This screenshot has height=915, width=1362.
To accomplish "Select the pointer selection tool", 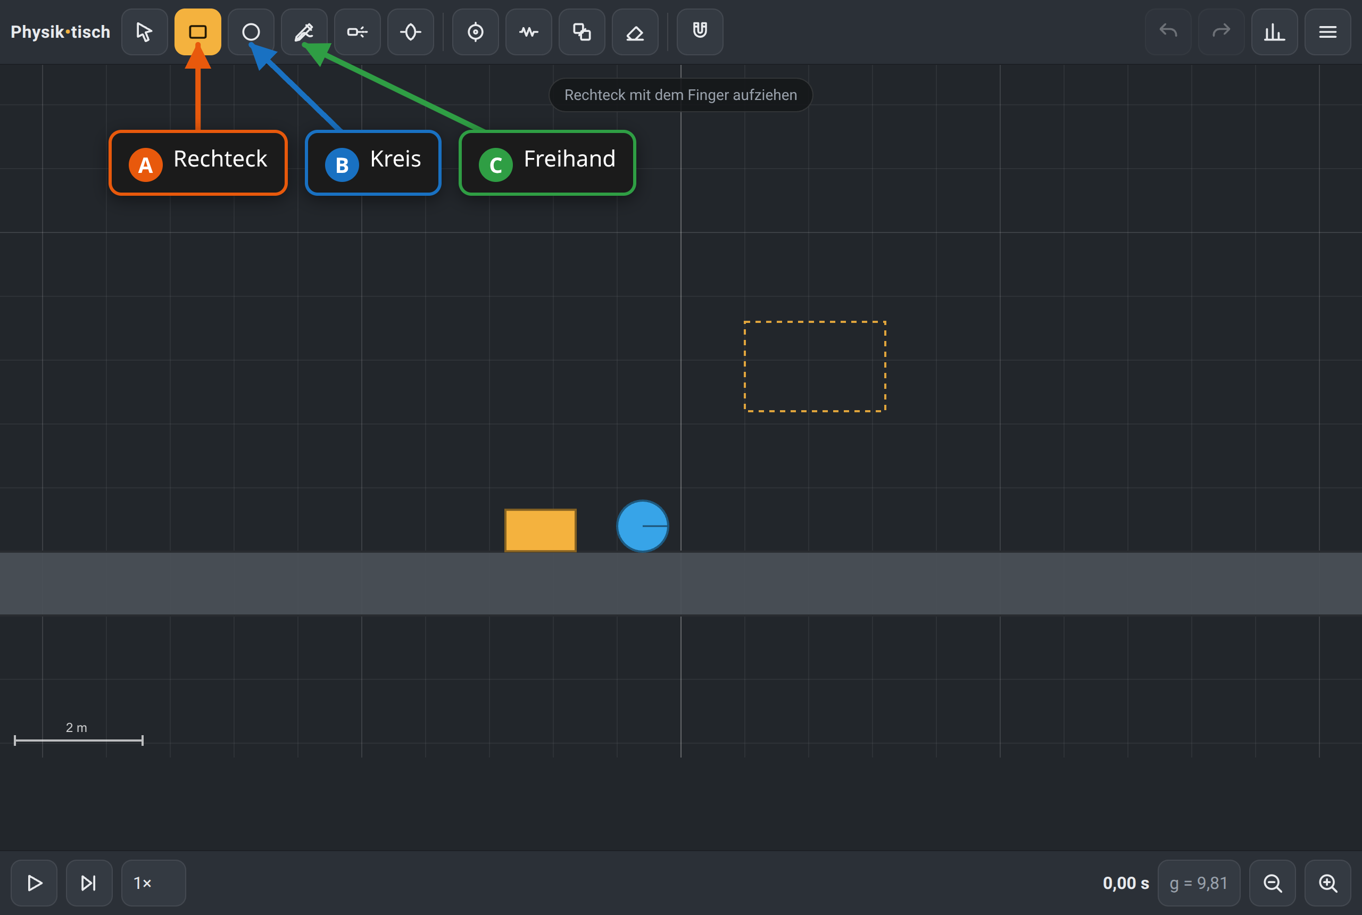I will [x=144, y=32].
